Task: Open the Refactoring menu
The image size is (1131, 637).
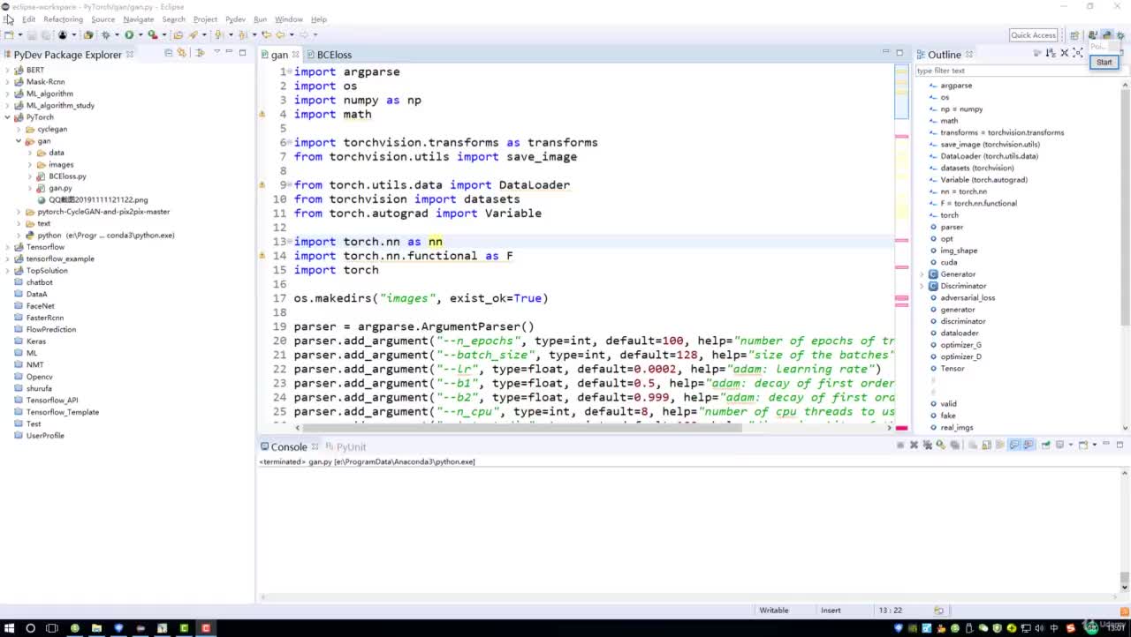Action: click(63, 19)
